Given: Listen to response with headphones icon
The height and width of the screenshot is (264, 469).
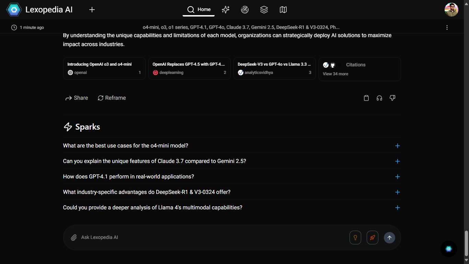Looking at the screenshot, I should pyautogui.click(x=379, y=98).
